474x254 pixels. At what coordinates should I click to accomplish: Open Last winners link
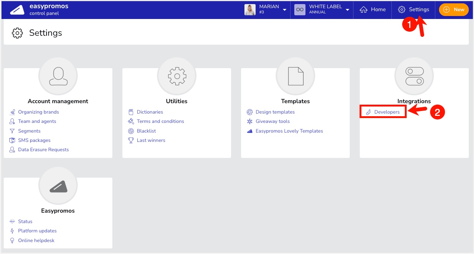(151, 140)
